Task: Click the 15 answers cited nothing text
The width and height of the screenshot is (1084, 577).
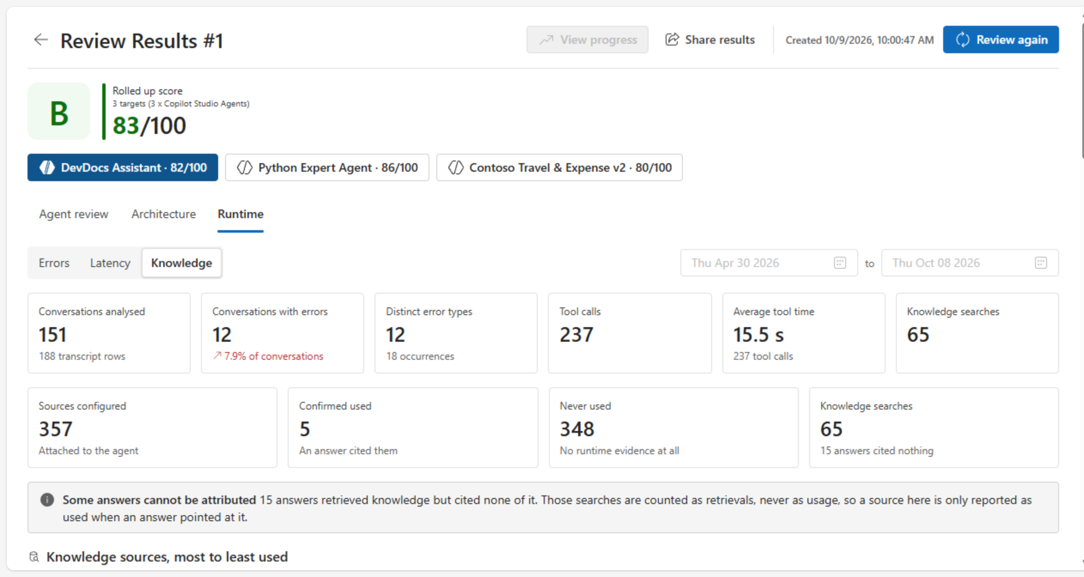Action: pos(877,450)
